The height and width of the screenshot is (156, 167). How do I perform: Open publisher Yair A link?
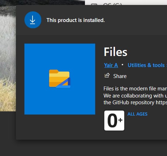[x=111, y=65]
